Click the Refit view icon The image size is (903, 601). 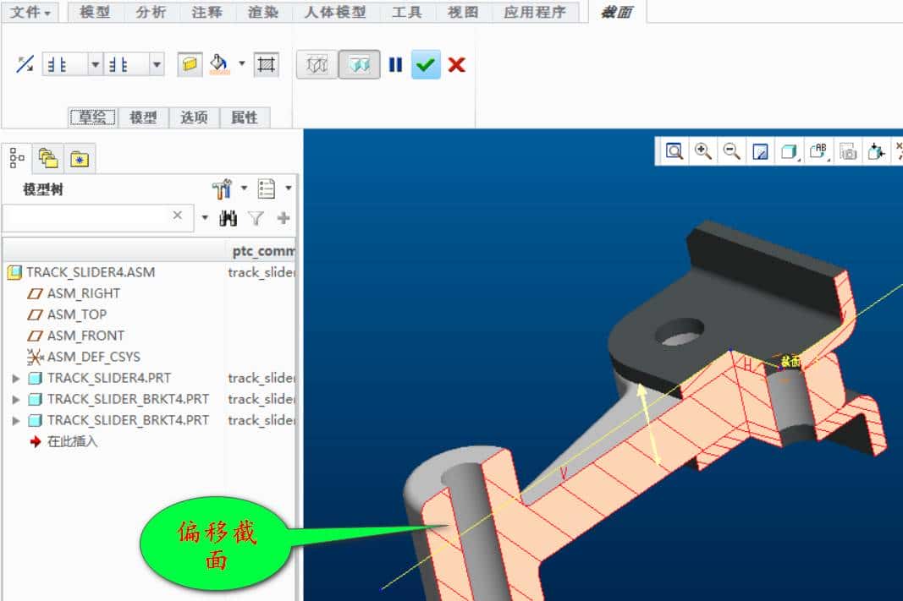[674, 151]
